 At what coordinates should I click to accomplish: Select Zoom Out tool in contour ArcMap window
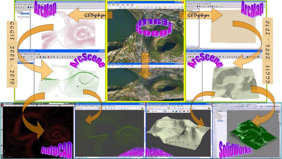coord(18,7)
